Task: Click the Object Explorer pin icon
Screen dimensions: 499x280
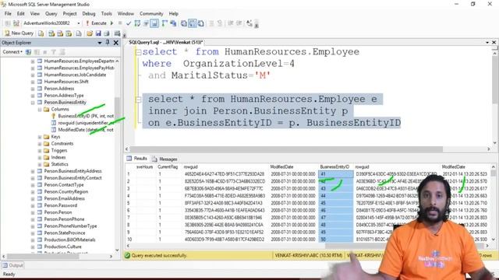Action: [108, 42]
